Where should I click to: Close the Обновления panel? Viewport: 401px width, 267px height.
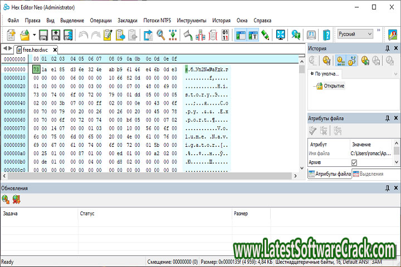[396, 188]
